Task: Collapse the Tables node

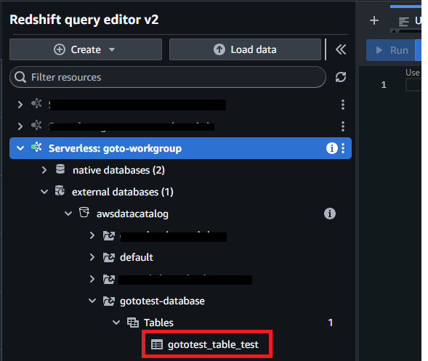Action: (x=116, y=323)
